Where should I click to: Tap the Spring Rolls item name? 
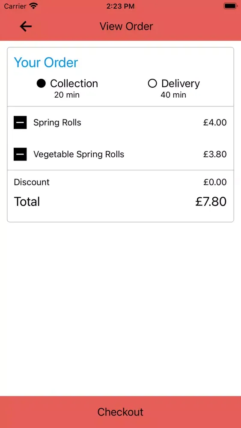click(57, 122)
